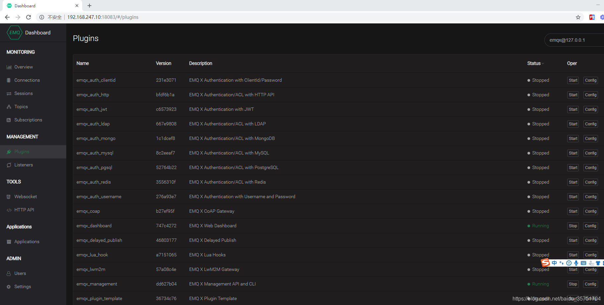Click the Version column header
Screen dimensions: 604x305
164,64
